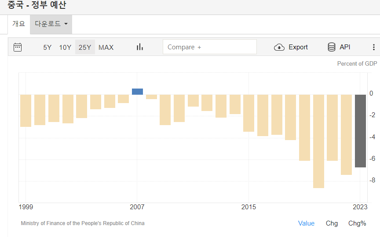Open the calendar date range picker

tap(18, 47)
